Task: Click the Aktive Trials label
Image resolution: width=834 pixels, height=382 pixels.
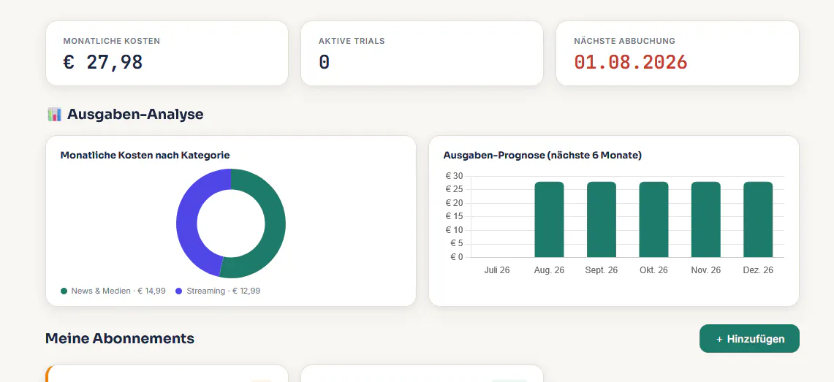Action: pos(352,41)
